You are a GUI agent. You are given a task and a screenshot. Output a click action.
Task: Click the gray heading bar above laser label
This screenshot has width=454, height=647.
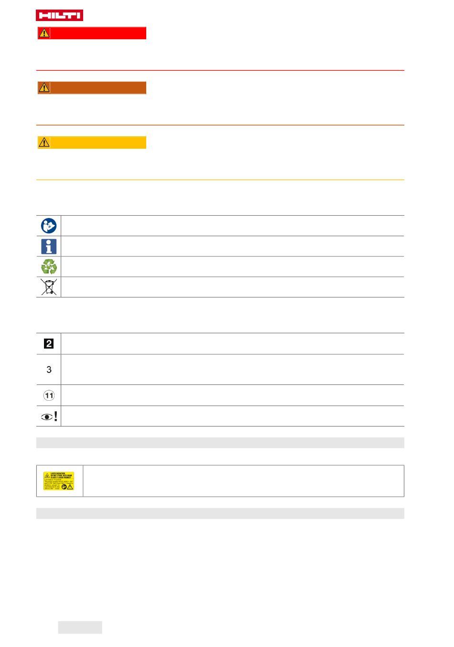tap(220, 443)
